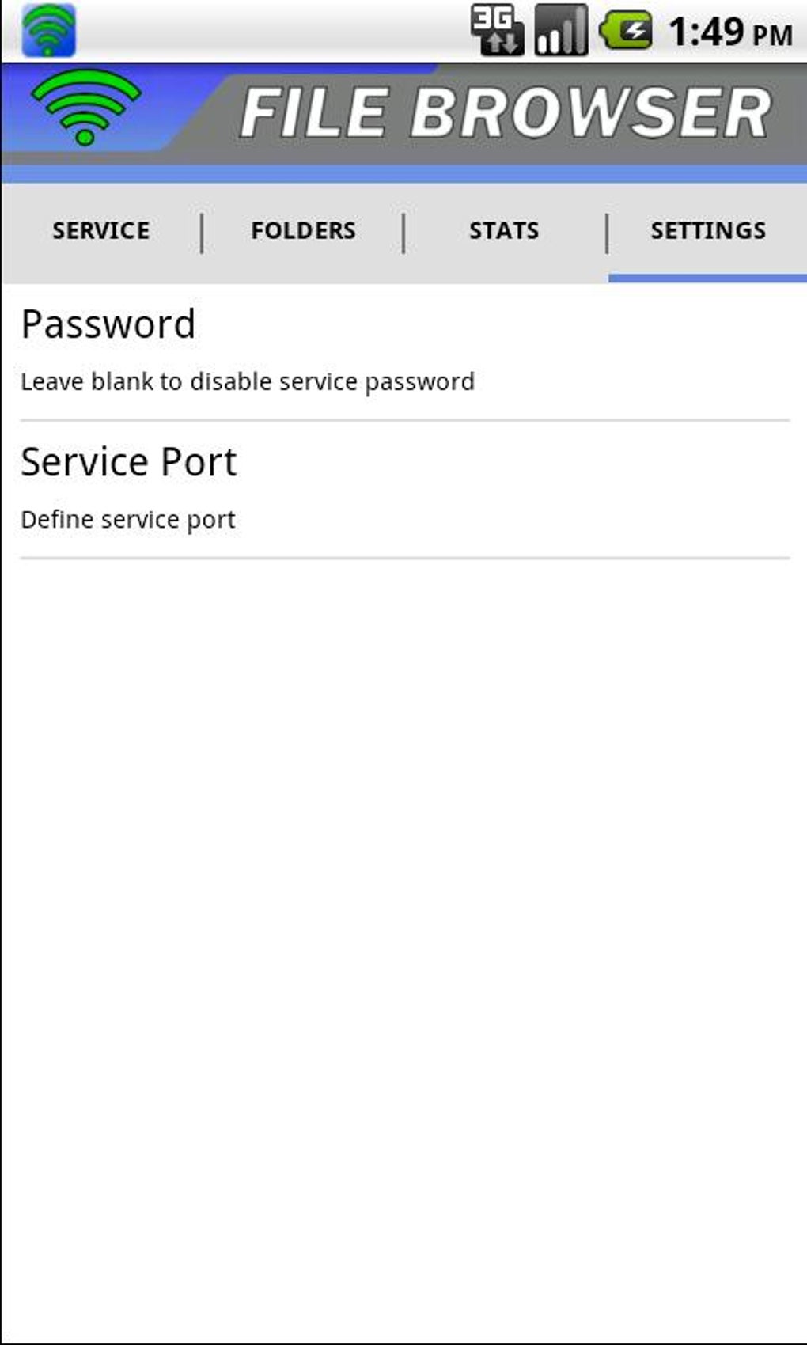Image resolution: width=807 pixels, height=1345 pixels.
Task: Open the Service Port setting
Action: click(129, 462)
